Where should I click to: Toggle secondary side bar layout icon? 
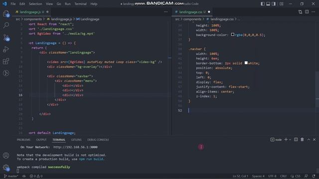pos(274,3)
